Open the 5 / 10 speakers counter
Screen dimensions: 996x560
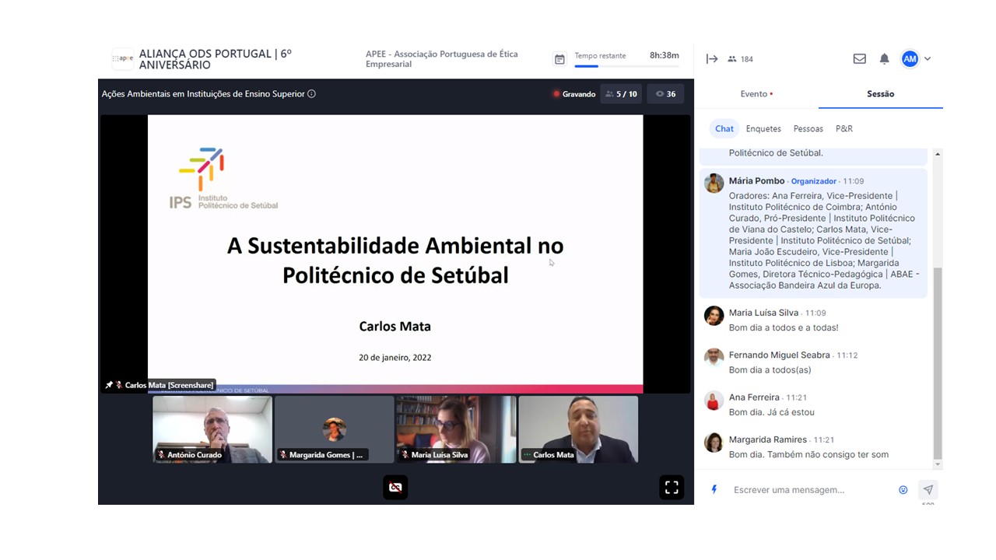click(621, 94)
